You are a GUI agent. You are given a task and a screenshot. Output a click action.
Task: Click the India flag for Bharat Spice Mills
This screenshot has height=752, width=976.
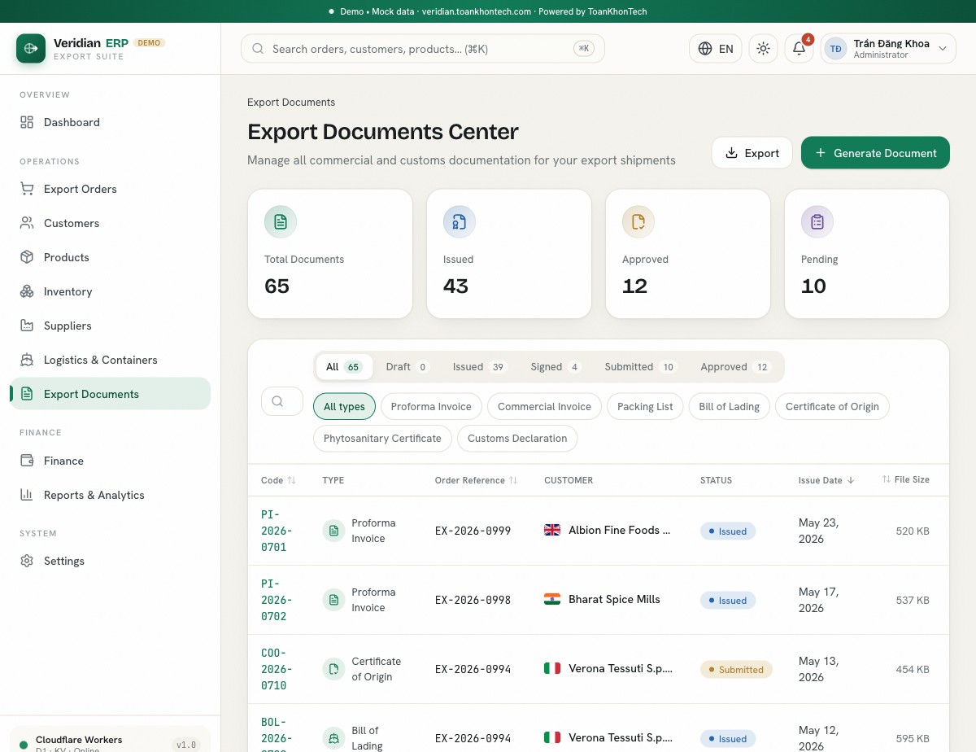(x=552, y=599)
